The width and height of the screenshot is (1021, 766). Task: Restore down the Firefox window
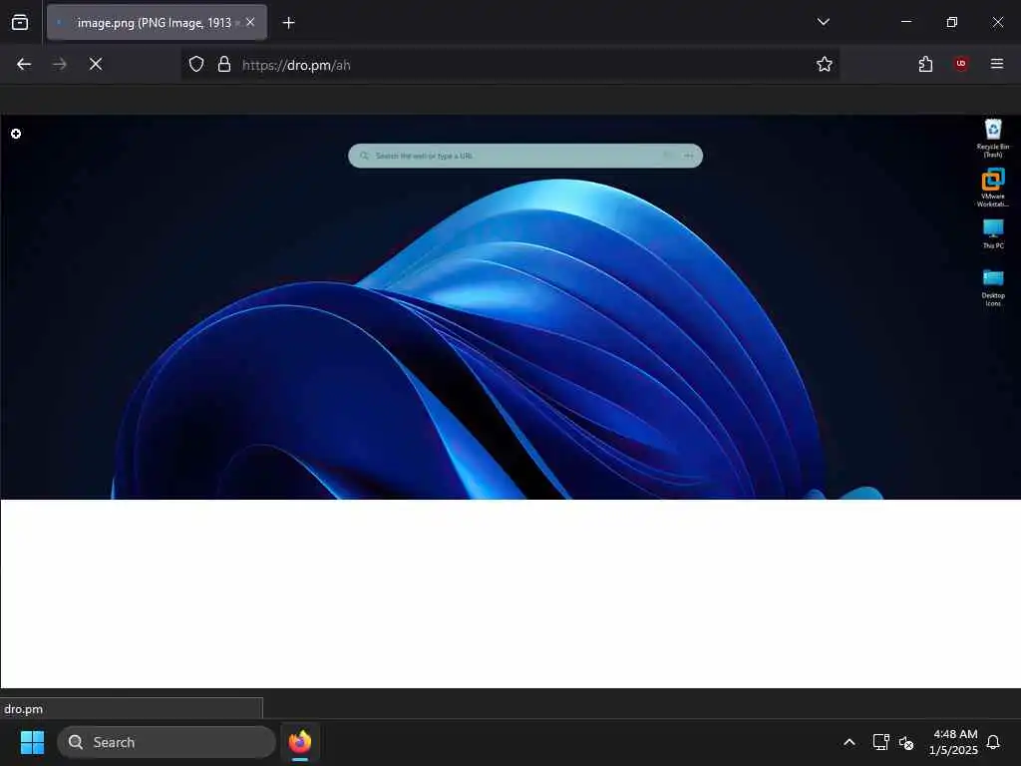click(952, 22)
